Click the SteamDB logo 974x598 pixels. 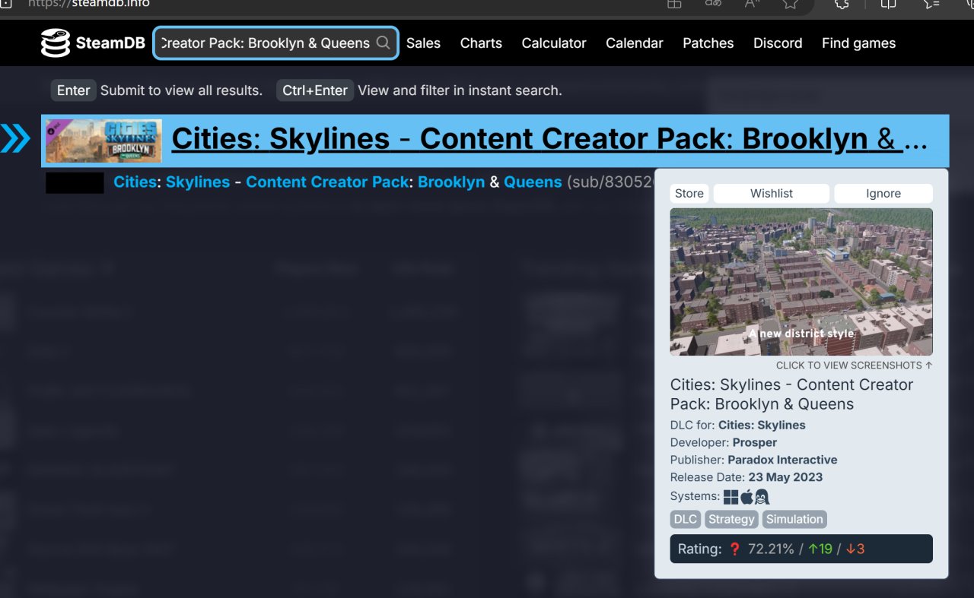pyautogui.click(x=93, y=43)
